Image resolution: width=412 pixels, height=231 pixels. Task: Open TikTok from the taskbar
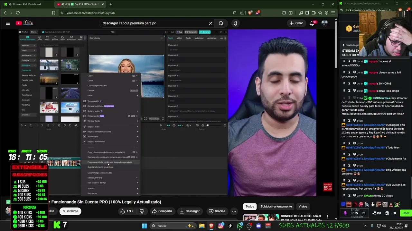[x=230, y=226]
